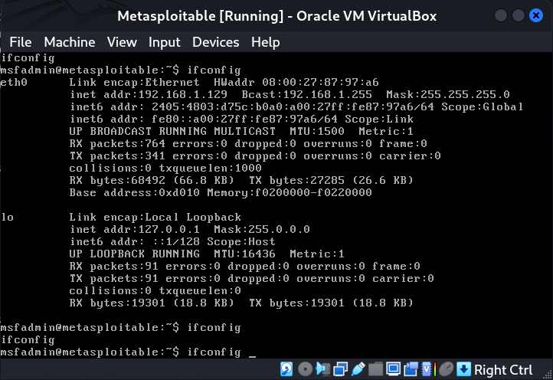The height and width of the screenshot is (380, 553).
Task: Open the Machine menu
Action: pos(70,42)
